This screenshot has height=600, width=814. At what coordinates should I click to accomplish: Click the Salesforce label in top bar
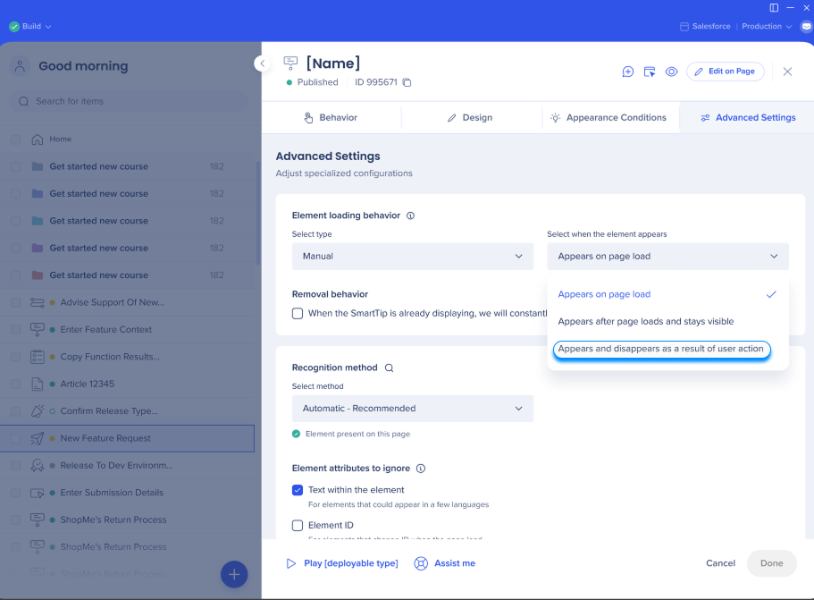(x=711, y=27)
